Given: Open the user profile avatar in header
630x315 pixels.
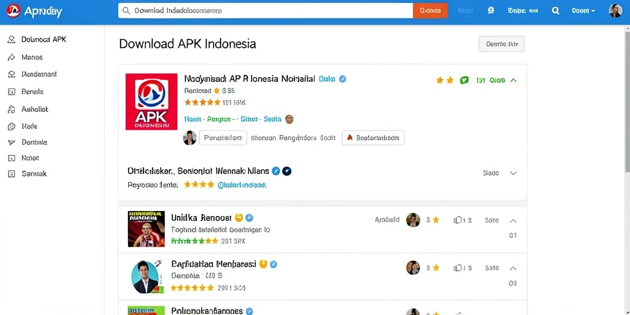Looking at the screenshot, I should pyautogui.click(x=615, y=11).
